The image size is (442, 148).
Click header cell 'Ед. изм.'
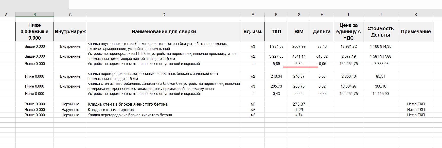pyautogui.click(x=253, y=31)
